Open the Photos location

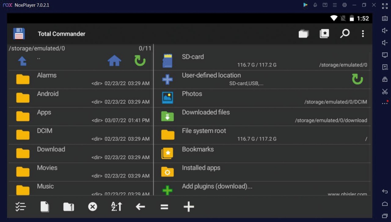coord(262,98)
